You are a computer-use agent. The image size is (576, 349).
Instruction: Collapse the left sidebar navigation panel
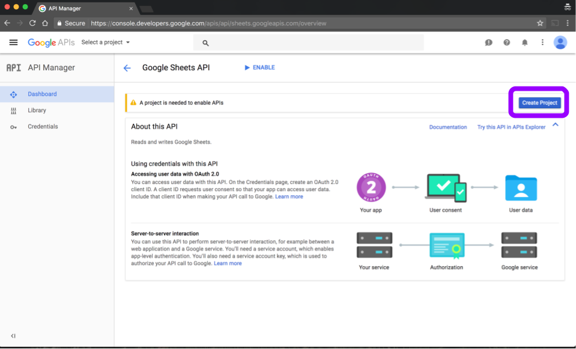pos(13,336)
